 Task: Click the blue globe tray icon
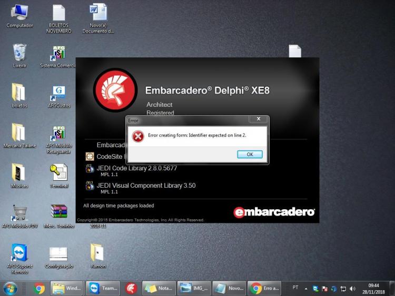coord(334,289)
